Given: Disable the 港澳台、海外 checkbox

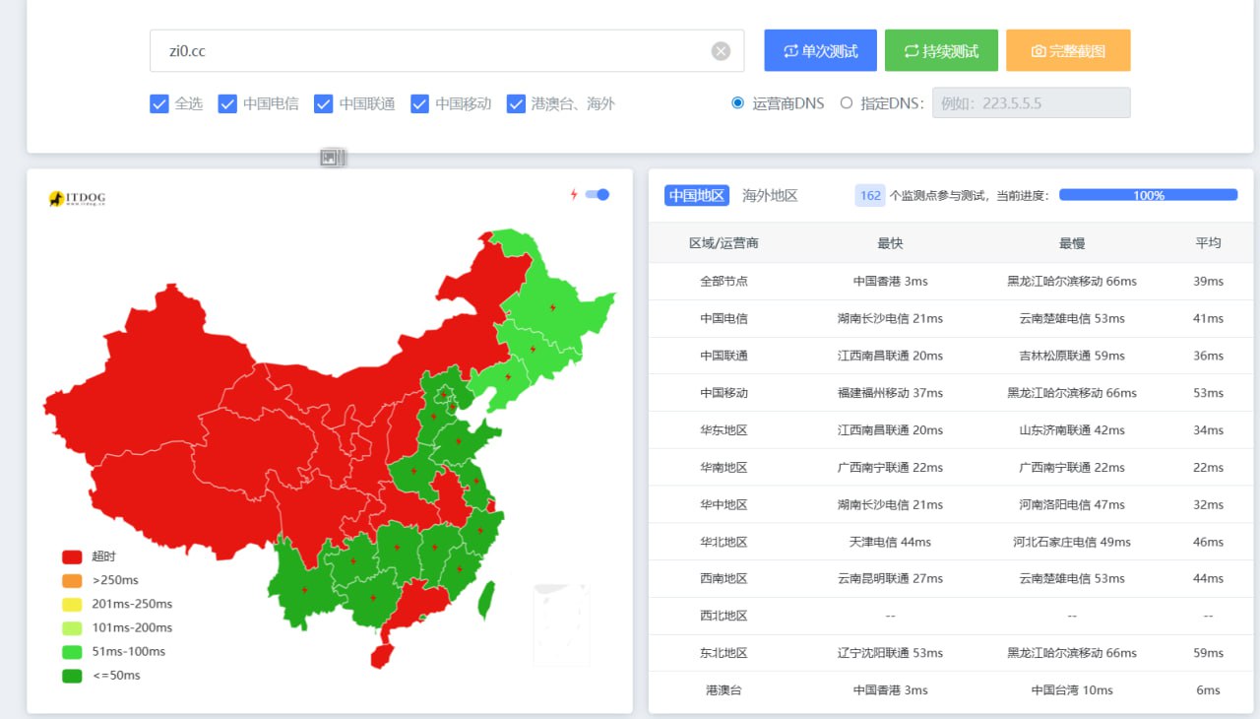Looking at the screenshot, I should pyautogui.click(x=516, y=103).
